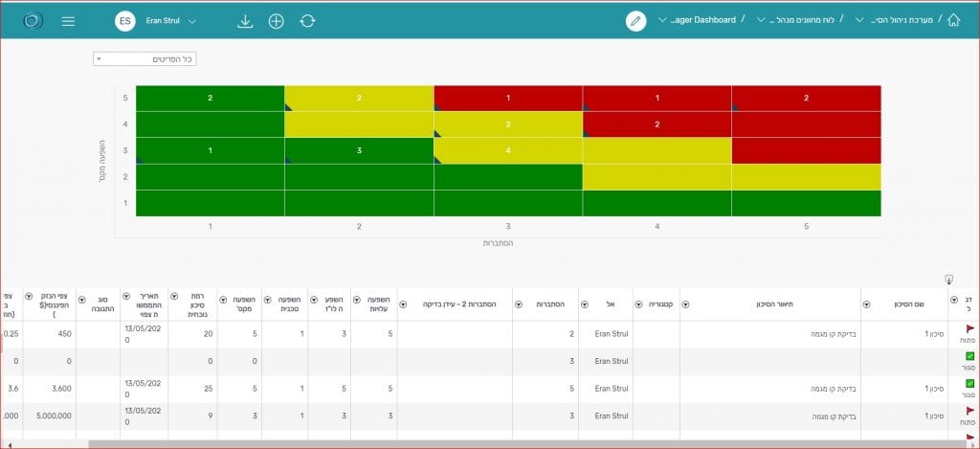Go to home via the house icon
Screen dimensions: 980x449
click(x=953, y=20)
